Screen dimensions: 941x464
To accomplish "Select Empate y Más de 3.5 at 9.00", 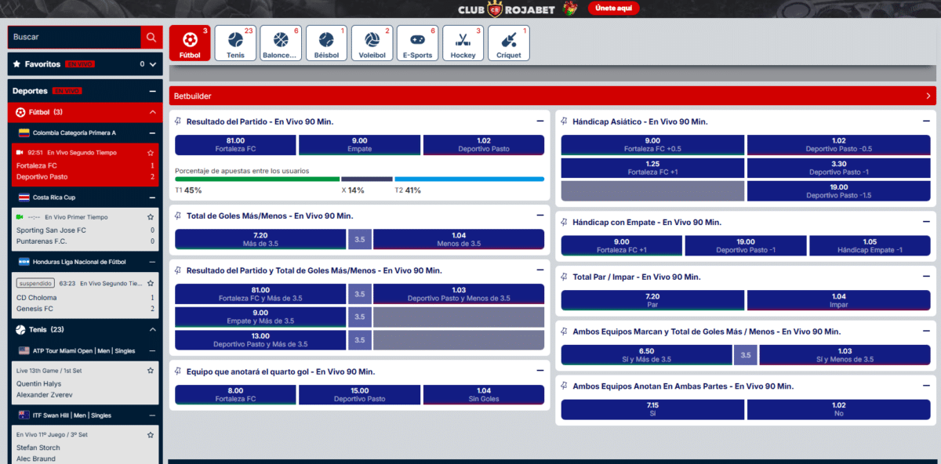I will point(260,317).
